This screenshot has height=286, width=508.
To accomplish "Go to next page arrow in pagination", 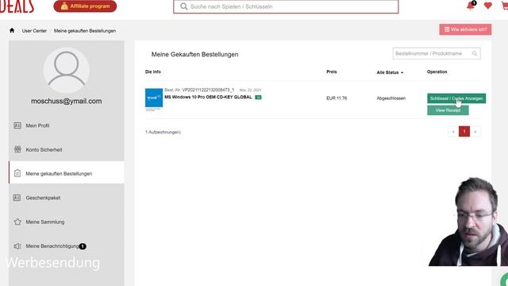I will (475, 132).
